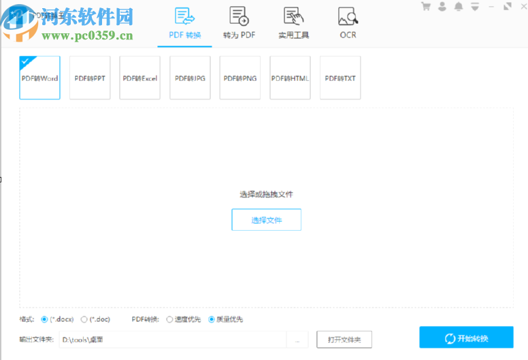528x360 pixels.
Task: Select the 速度优先 conversion option
Action: pyautogui.click(x=169, y=319)
